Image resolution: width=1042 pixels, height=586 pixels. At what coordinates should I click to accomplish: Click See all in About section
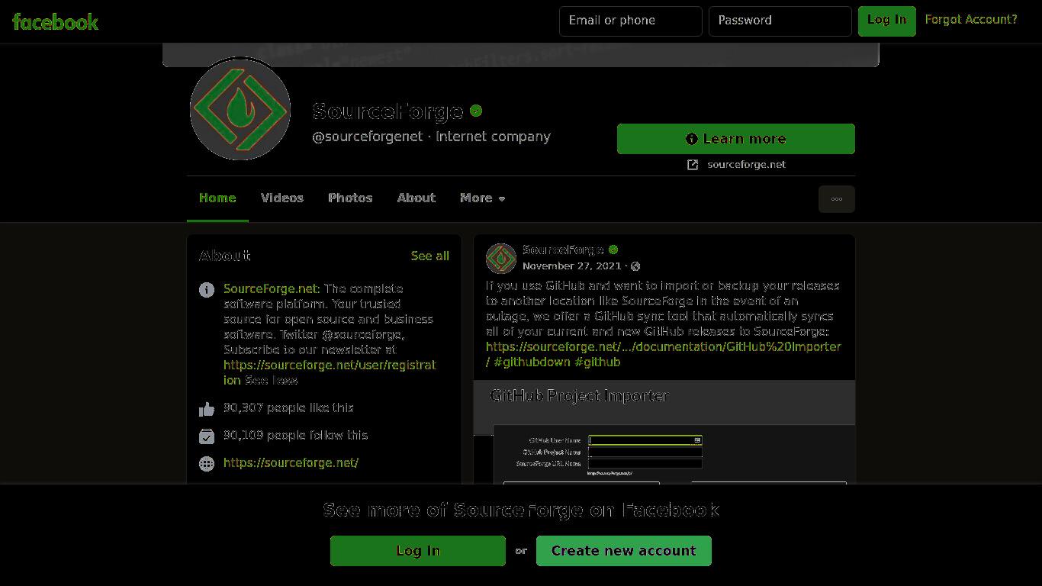(430, 256)
